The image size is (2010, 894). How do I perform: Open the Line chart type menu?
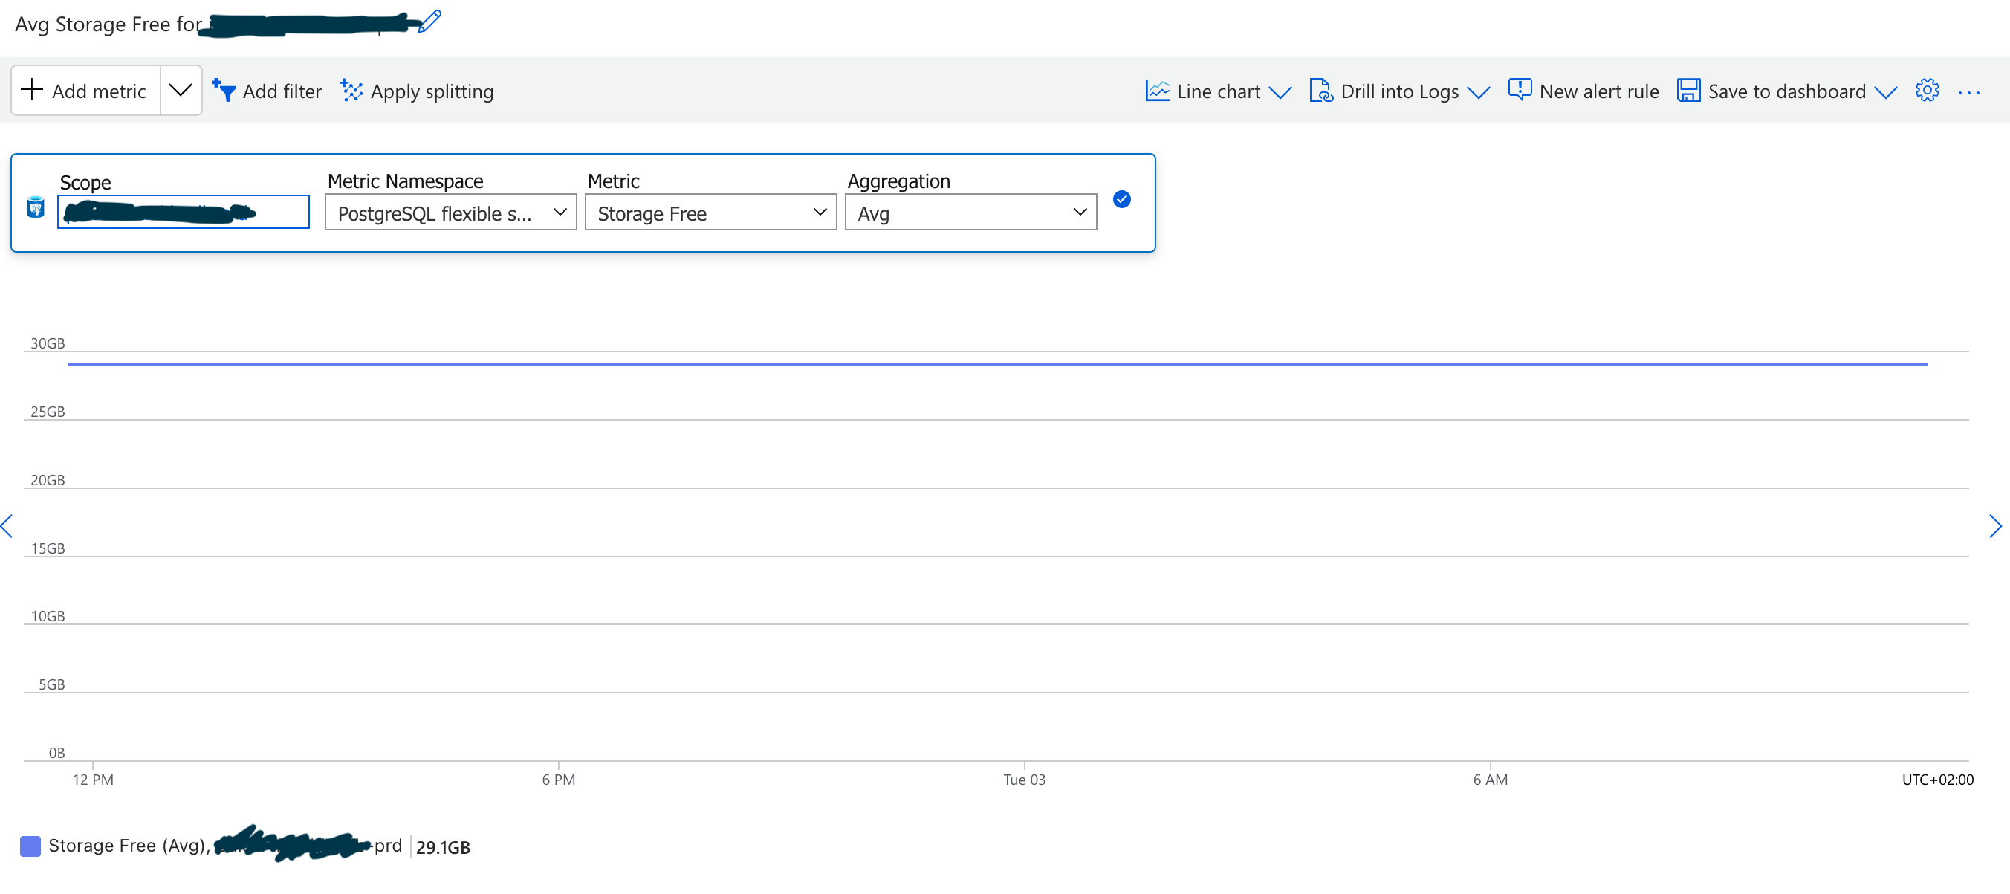click(x=1217, y=91)
